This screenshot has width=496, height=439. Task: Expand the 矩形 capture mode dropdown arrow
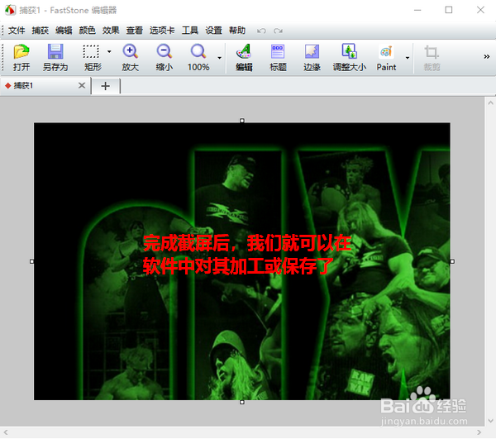click(x=109, y=51)
